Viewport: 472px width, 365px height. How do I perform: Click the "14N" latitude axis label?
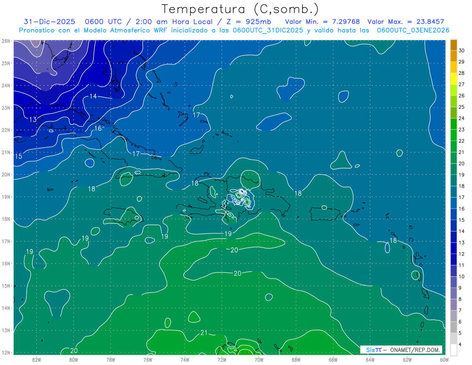[x=6, y=308]
